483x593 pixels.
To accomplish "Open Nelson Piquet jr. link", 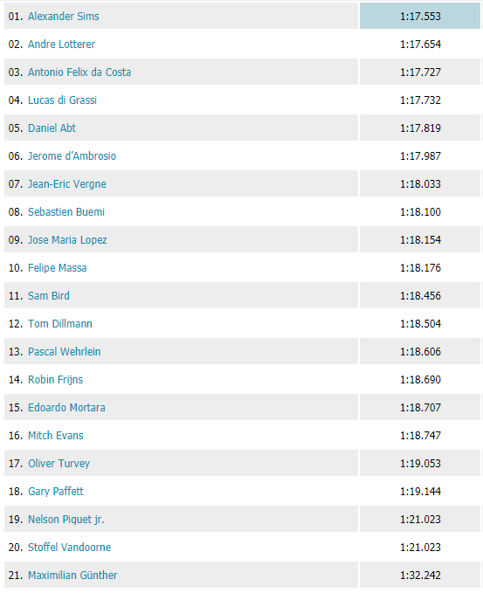I will coord(66,520).
